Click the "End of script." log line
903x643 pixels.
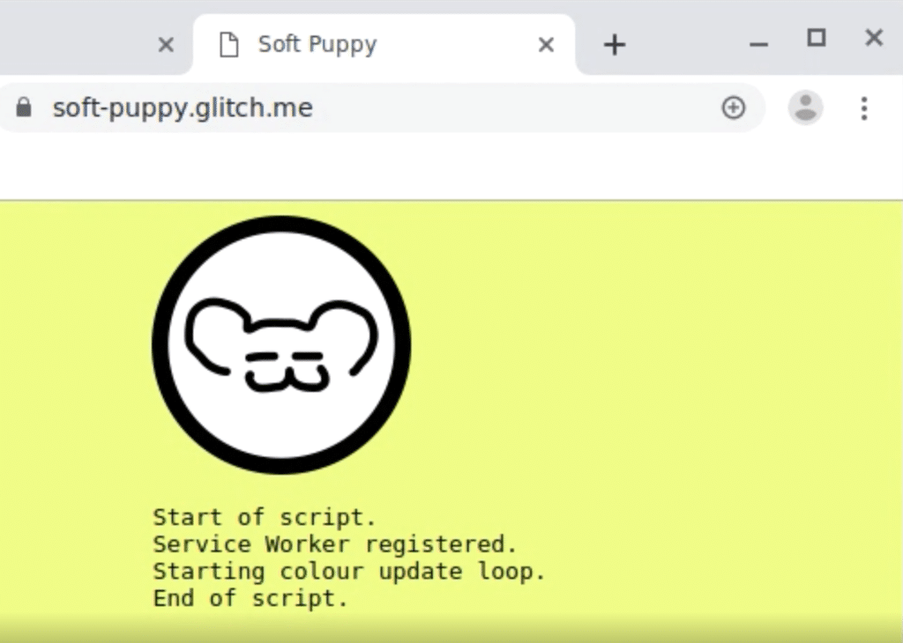pyautogui.click(x=250, y=599)
